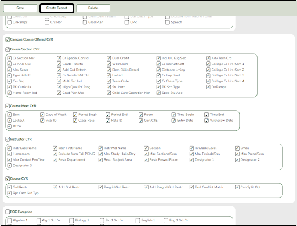Toggle the Course CYR group checkbox
The width and height of the screenshot is (297, 226).
8,178
